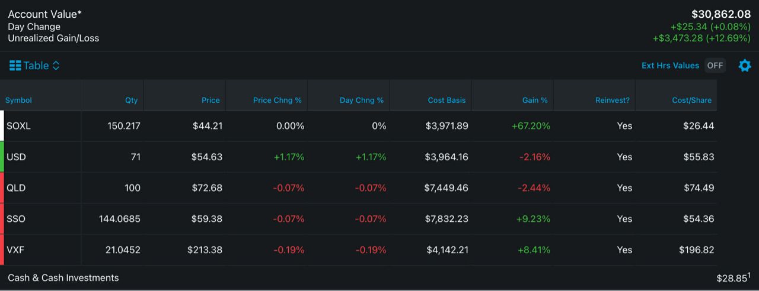Open the SOXL symbol row
Viewport: 759px width, 291px height.
(x=18, y=126)
